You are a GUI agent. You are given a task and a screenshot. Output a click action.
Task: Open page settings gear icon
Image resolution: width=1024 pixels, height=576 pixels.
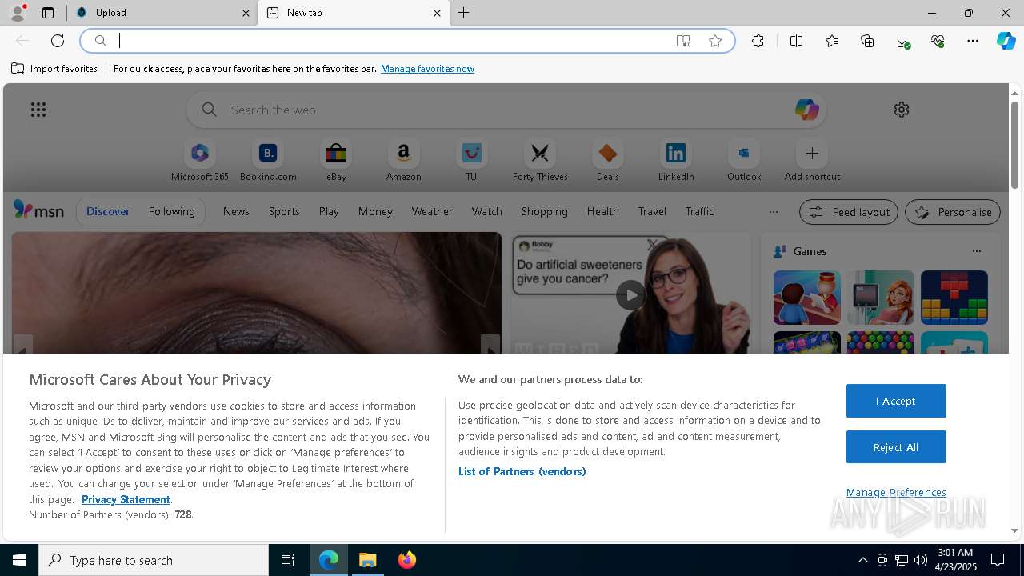[902, 110]
